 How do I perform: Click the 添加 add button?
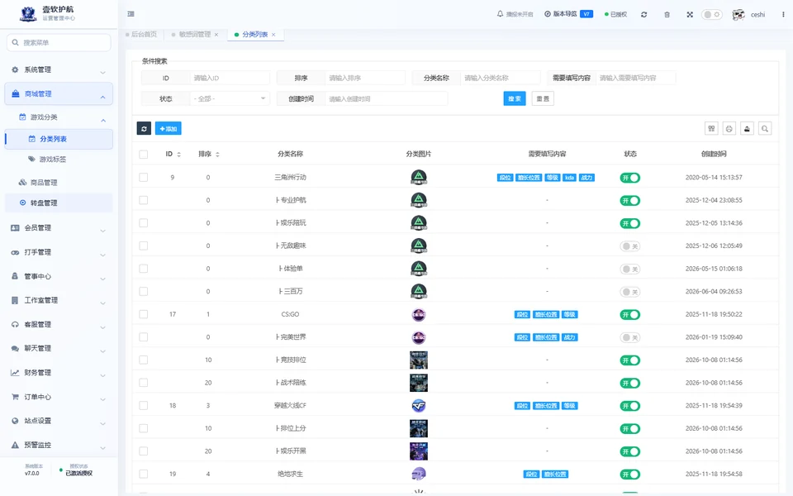coord(169,129)
